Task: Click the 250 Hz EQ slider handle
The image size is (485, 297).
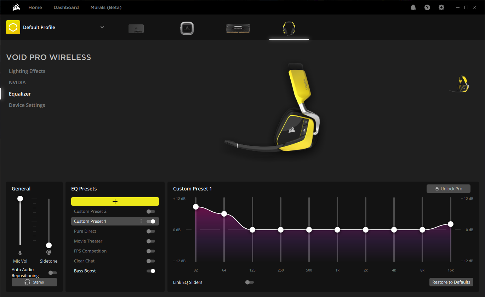Action: [281, 230]
